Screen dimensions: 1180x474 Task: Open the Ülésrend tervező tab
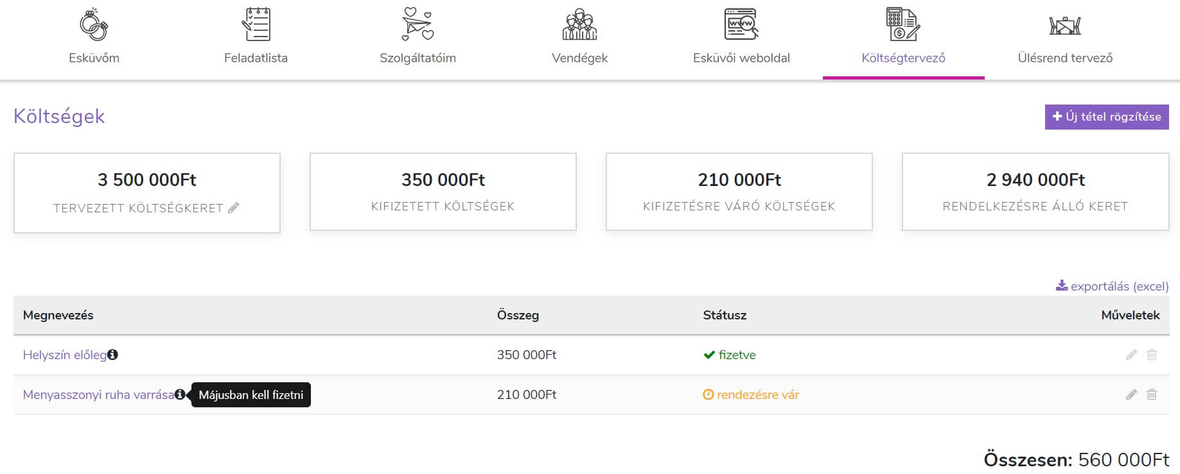1065,40
